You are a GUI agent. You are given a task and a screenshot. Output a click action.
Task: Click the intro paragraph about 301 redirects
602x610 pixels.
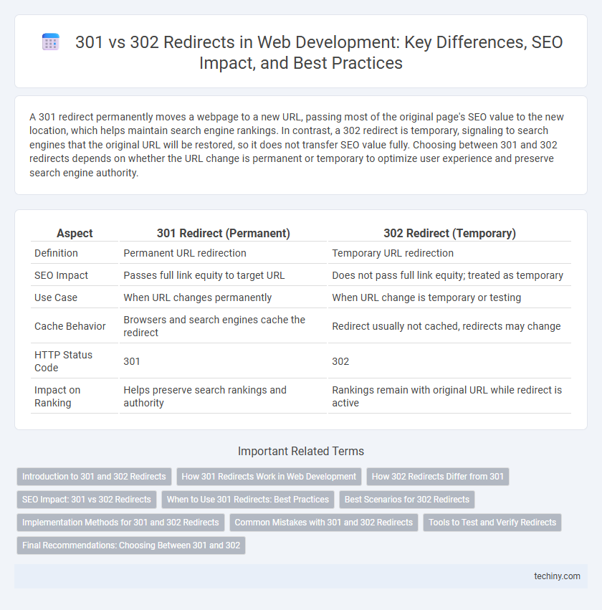click(x=297, y=145)
